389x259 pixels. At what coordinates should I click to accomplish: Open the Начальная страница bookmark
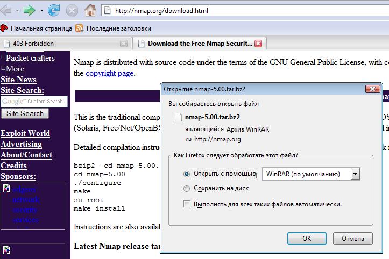[x=36, y=28]
